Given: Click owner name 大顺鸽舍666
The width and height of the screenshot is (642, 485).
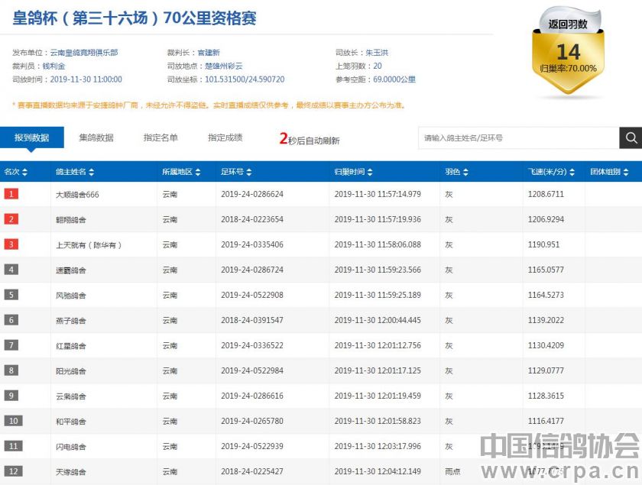Looking at the screenshot, I should point(77,195).
